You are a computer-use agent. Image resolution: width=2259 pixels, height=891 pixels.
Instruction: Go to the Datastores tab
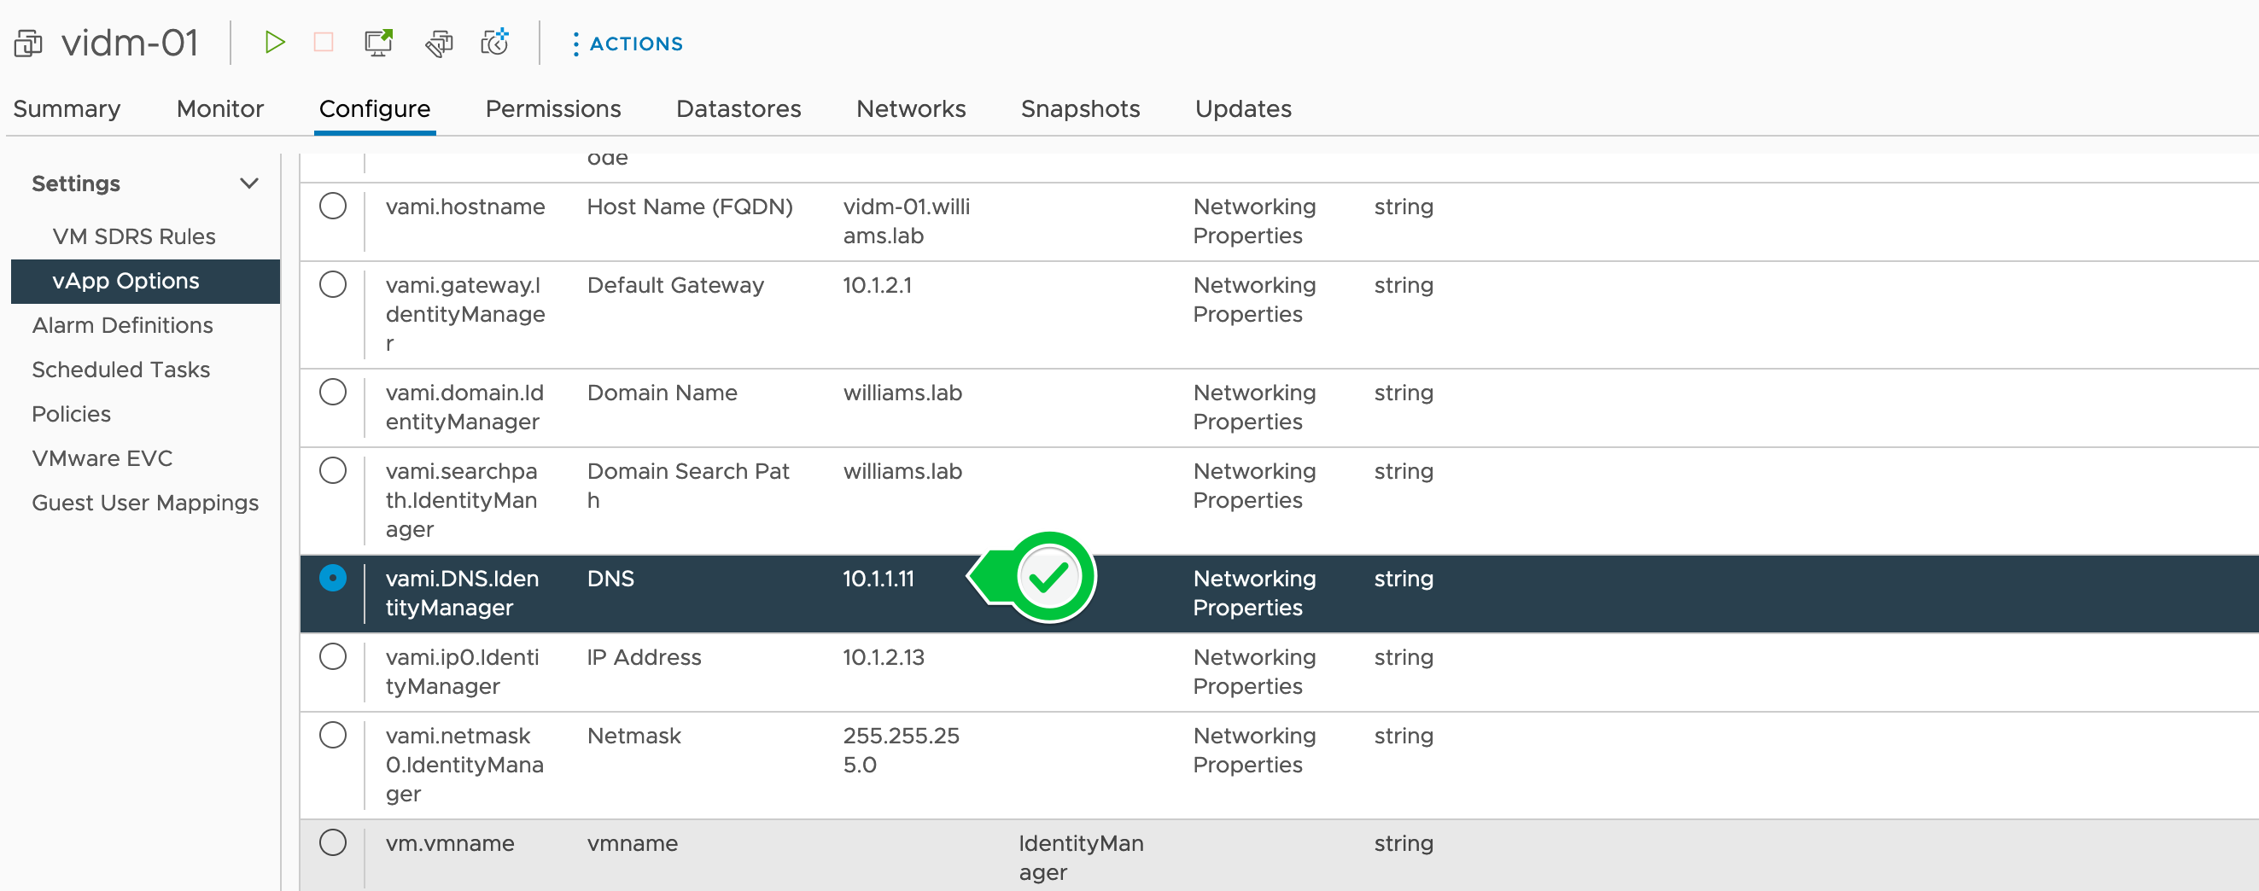738,108
